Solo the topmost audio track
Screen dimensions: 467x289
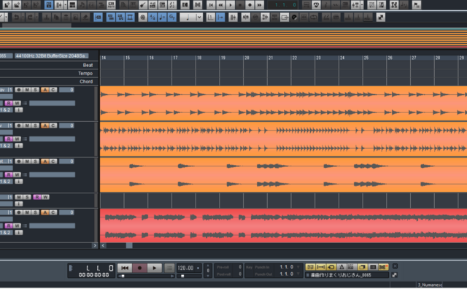(x=35, y=90)
